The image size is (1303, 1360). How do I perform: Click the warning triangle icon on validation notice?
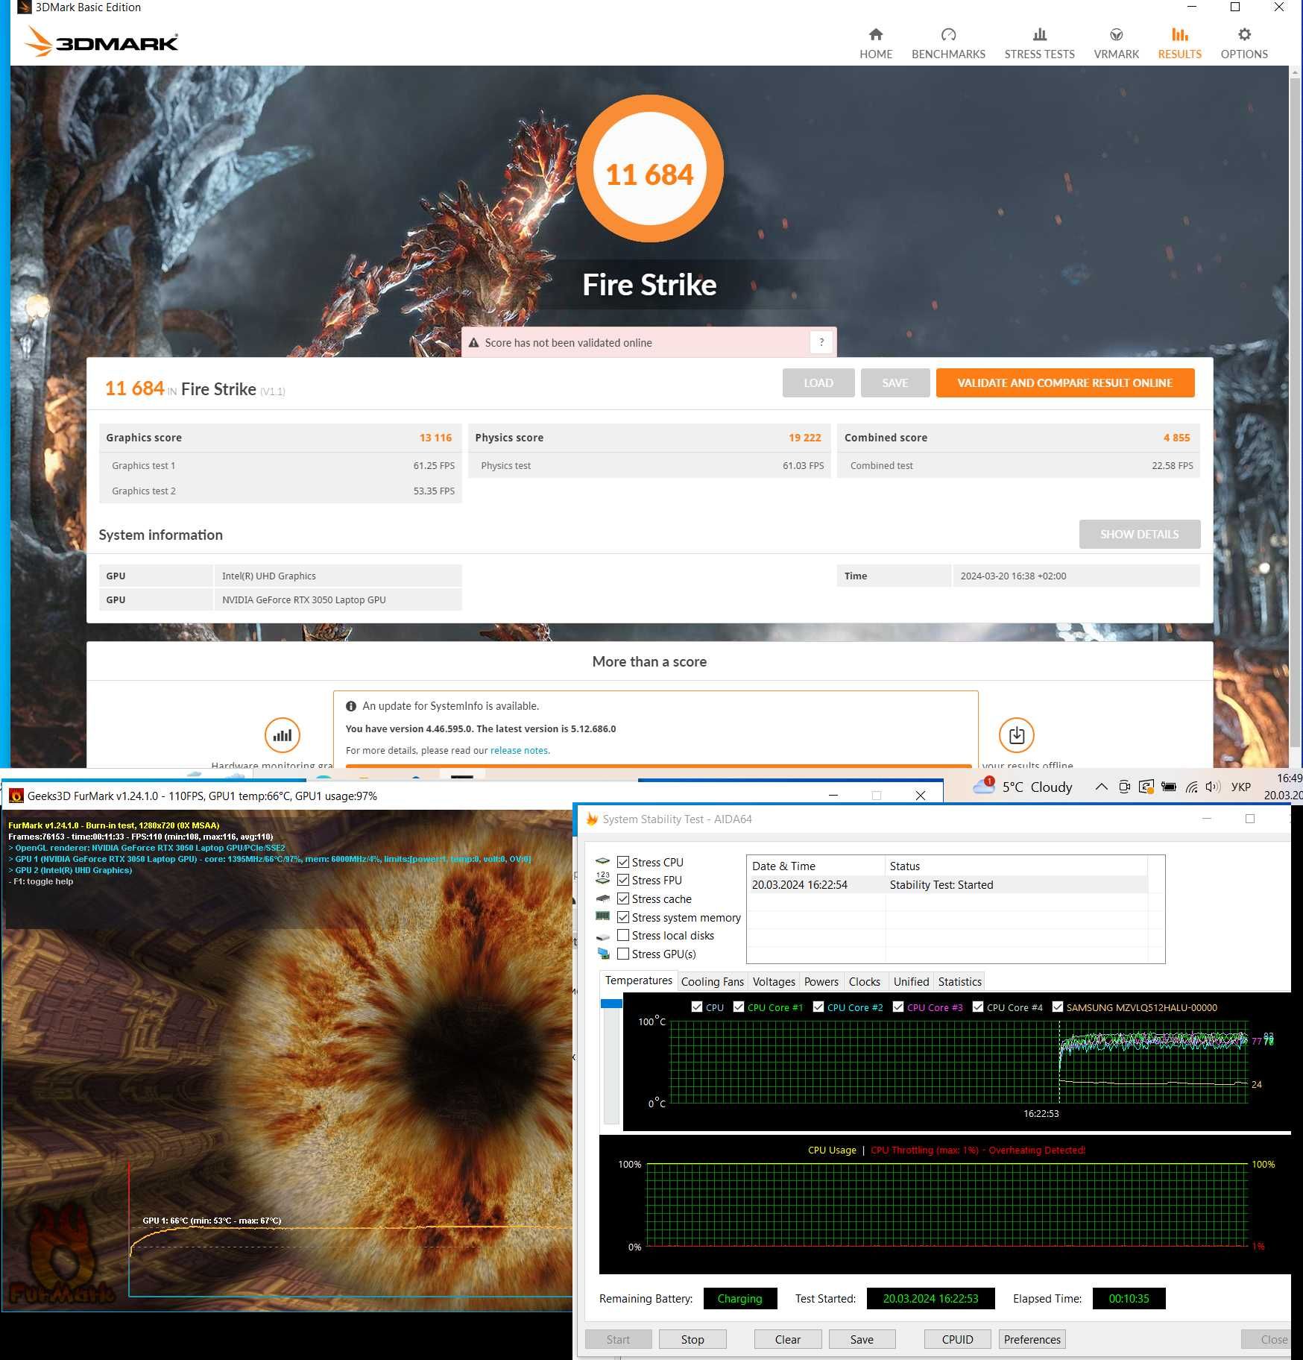pyautogui.click(x=473, y=343)
